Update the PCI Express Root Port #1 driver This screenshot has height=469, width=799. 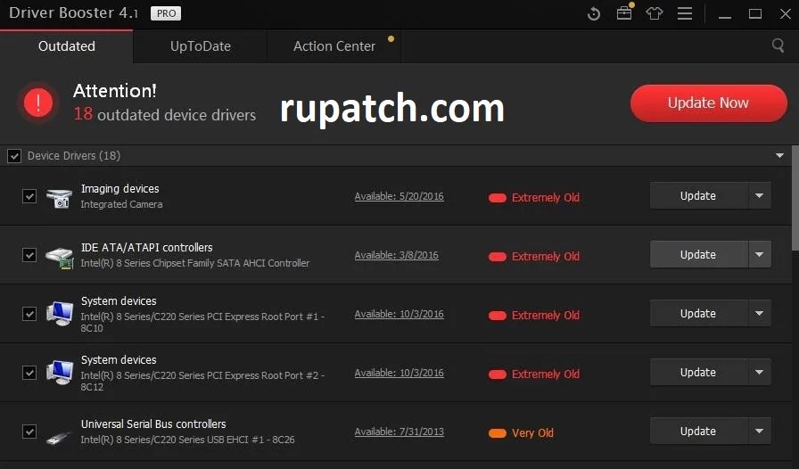tap(698, 314)
